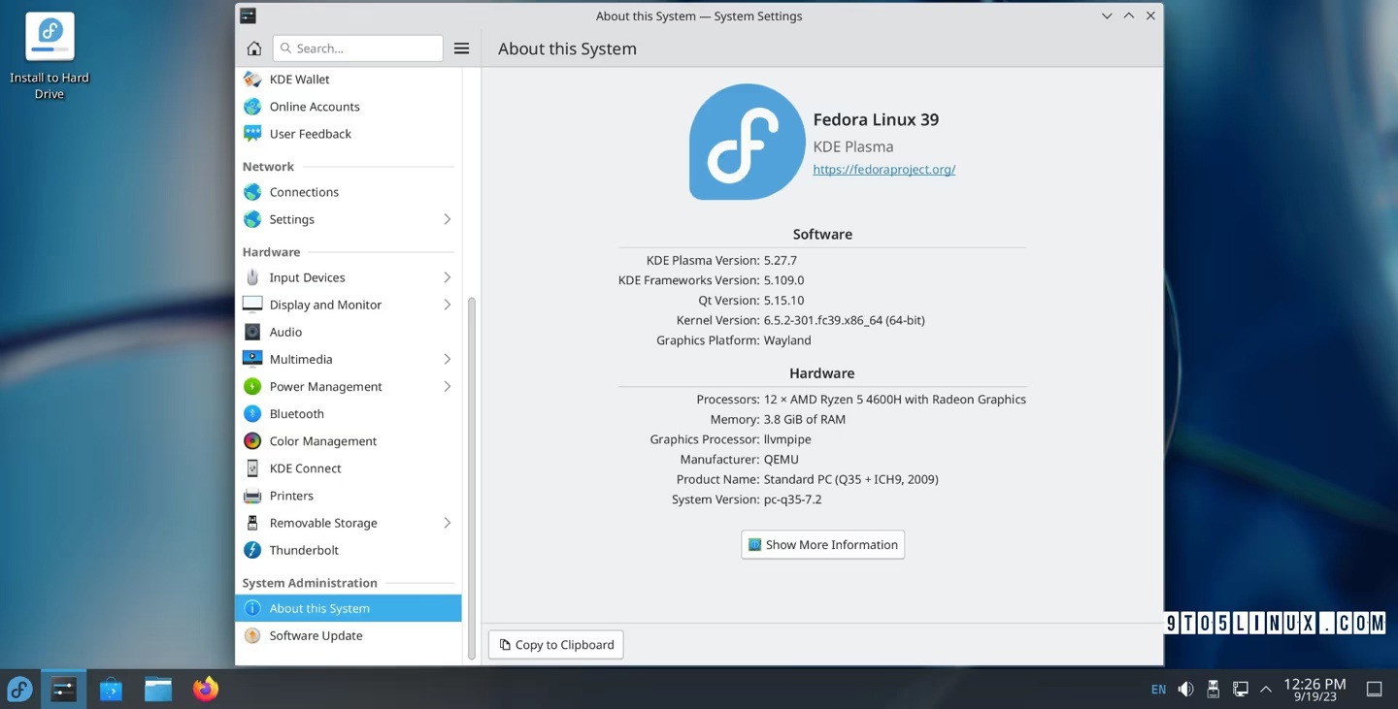Click the memory value "3.8 GiB of RAM"

805,419
